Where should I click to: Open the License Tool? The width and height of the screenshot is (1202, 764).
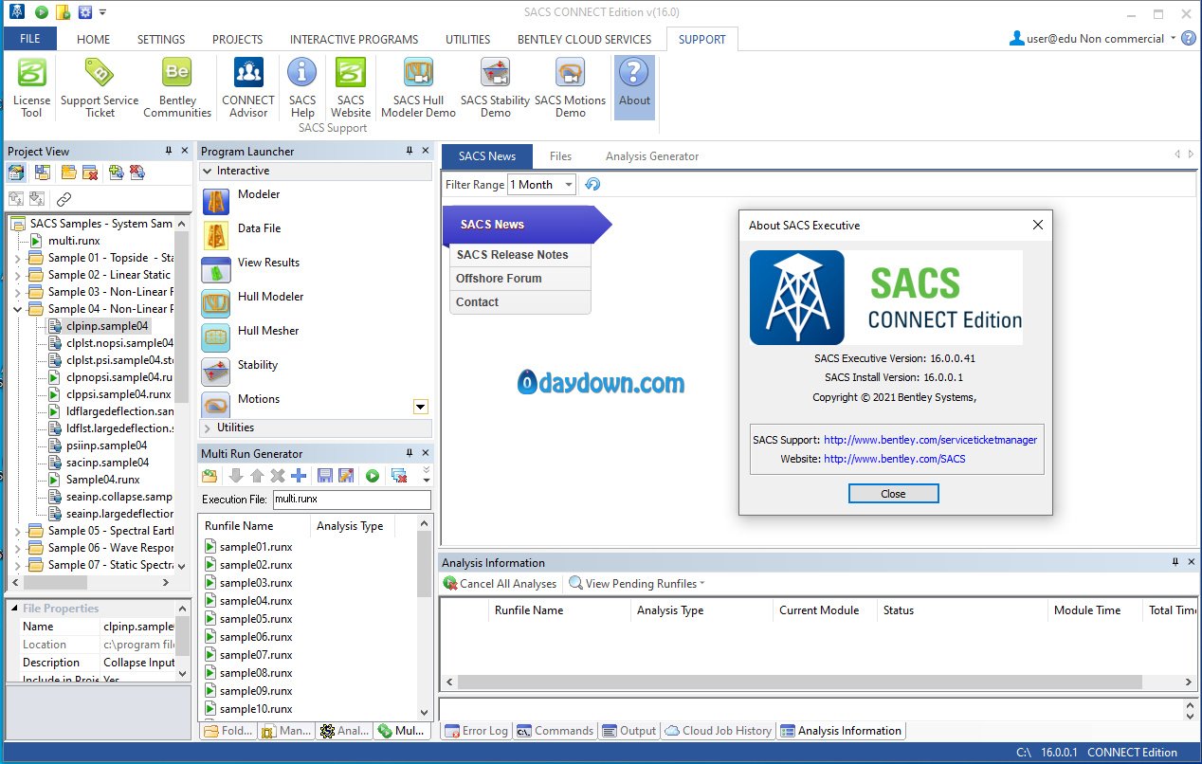click(x=31, y=87)
